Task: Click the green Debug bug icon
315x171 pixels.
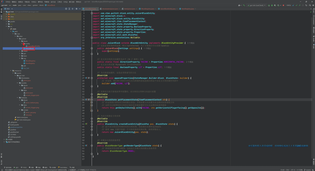Action: (x=272, y=5)
